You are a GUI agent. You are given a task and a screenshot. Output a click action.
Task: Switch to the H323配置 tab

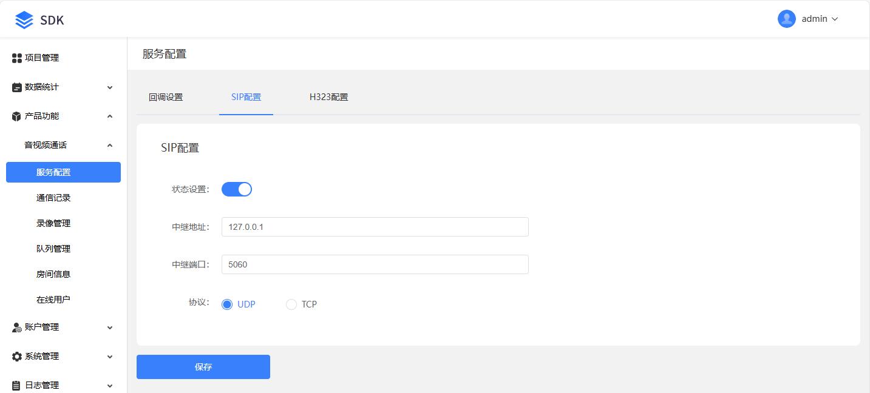coord(328,97)
